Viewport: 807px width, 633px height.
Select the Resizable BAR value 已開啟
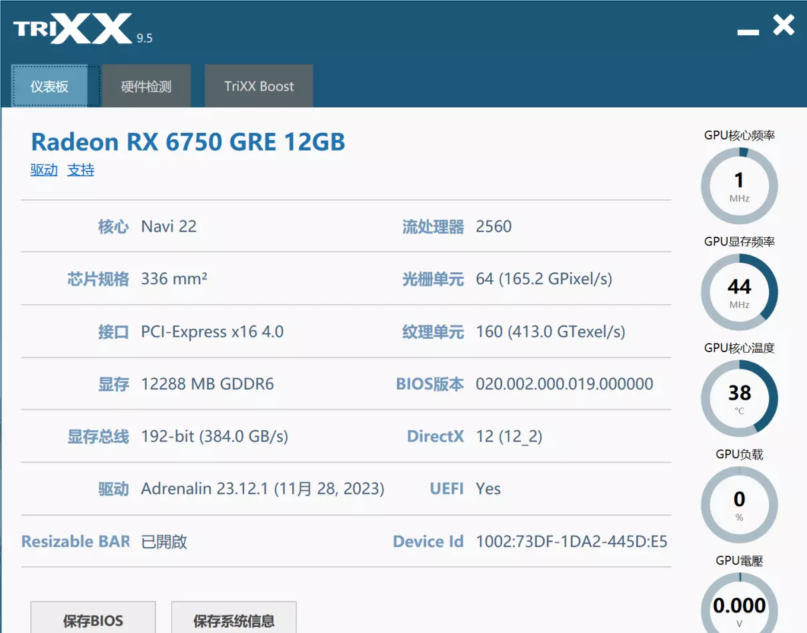coord(164,542)
